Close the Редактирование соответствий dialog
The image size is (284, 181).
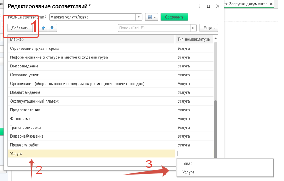pyautogui.click(x=218, y=6)
